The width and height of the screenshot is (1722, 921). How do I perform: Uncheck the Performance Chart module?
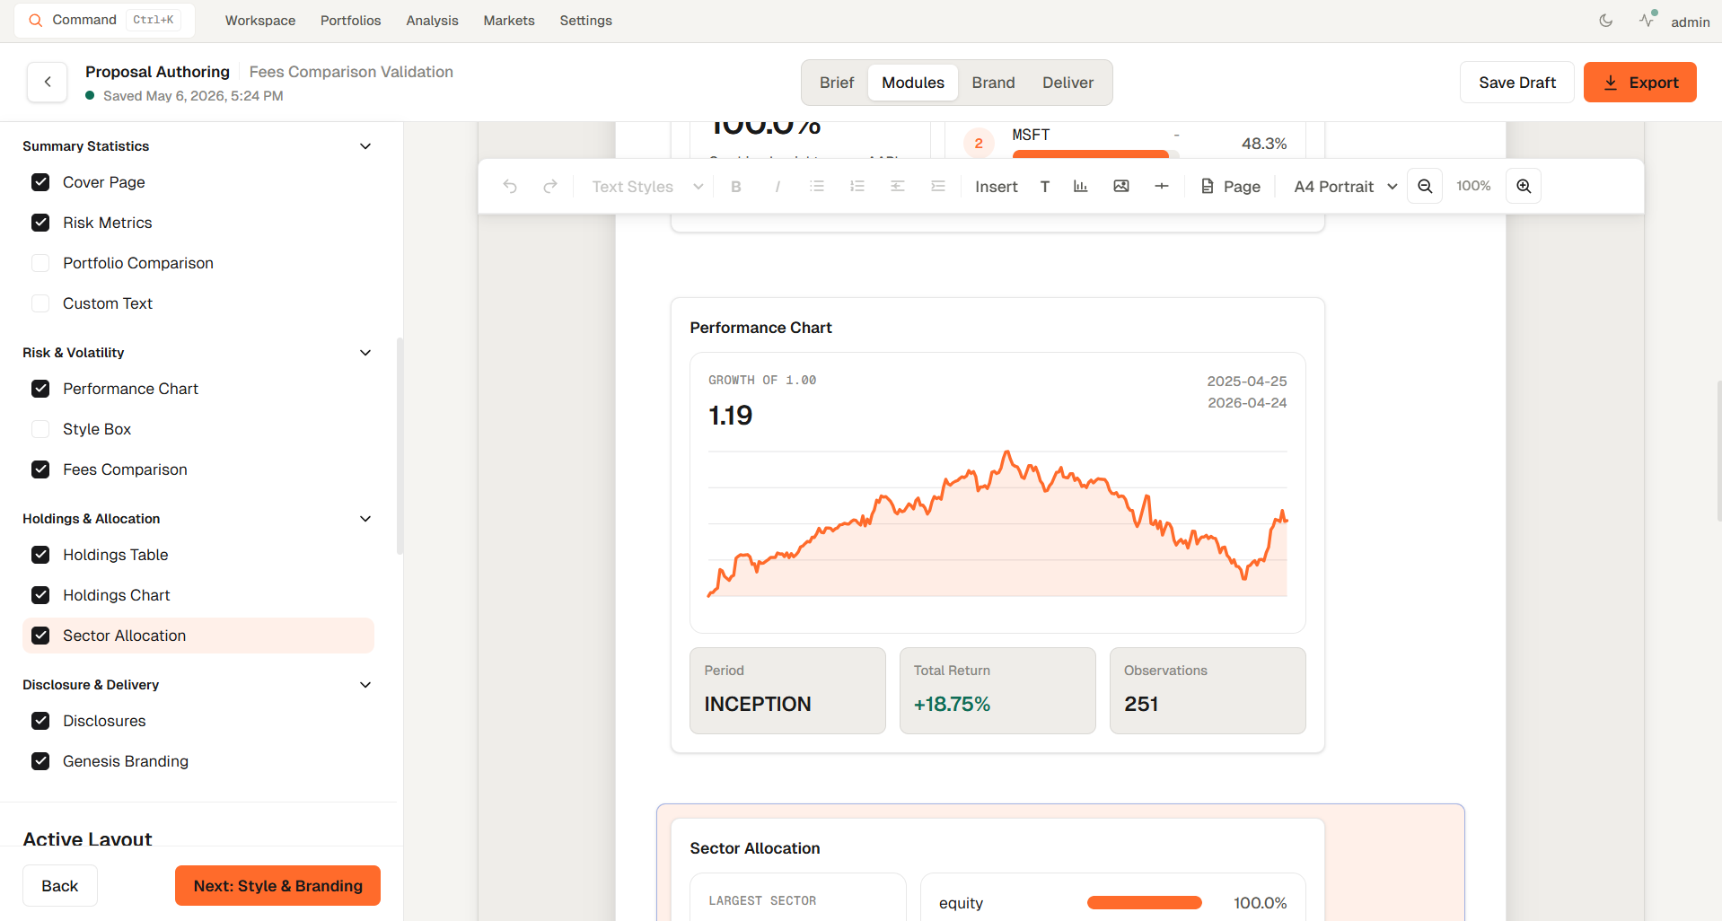coord(40,389)
